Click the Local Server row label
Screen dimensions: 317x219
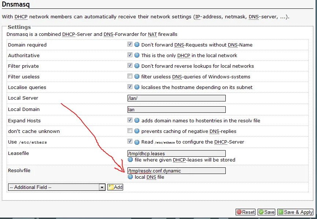point(23,98)
